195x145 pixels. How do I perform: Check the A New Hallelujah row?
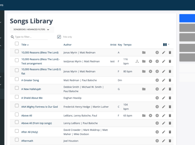point(17,88)
